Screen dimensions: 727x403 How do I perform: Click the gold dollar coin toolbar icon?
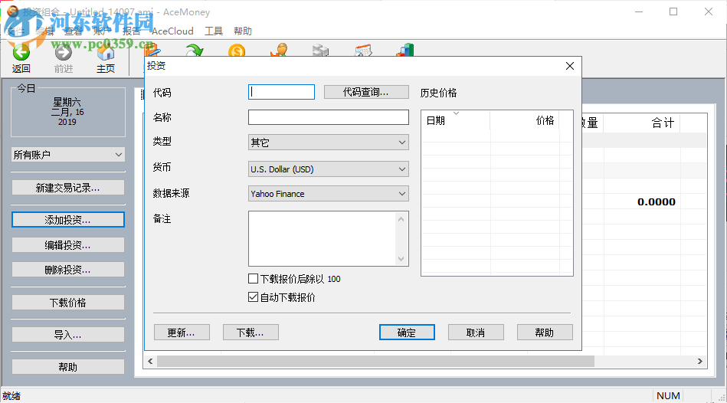[237, 50]
